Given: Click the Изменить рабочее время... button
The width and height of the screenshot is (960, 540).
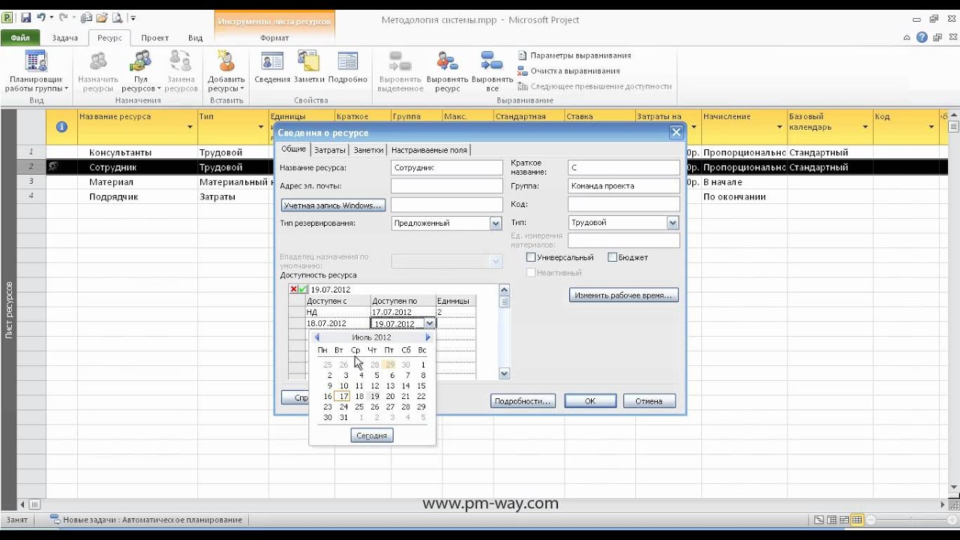Looking at the screenshot, I should [623, 295].
